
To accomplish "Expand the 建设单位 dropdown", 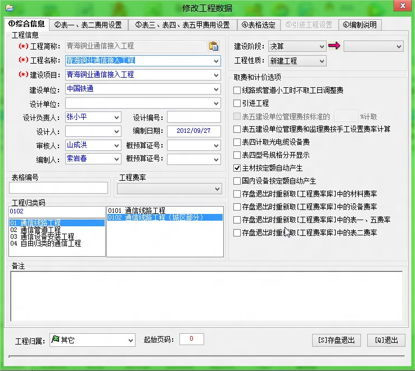I will (216, 90).
